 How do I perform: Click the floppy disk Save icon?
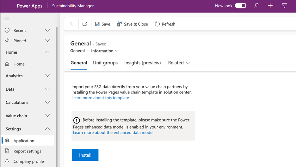tap(97, 24)
